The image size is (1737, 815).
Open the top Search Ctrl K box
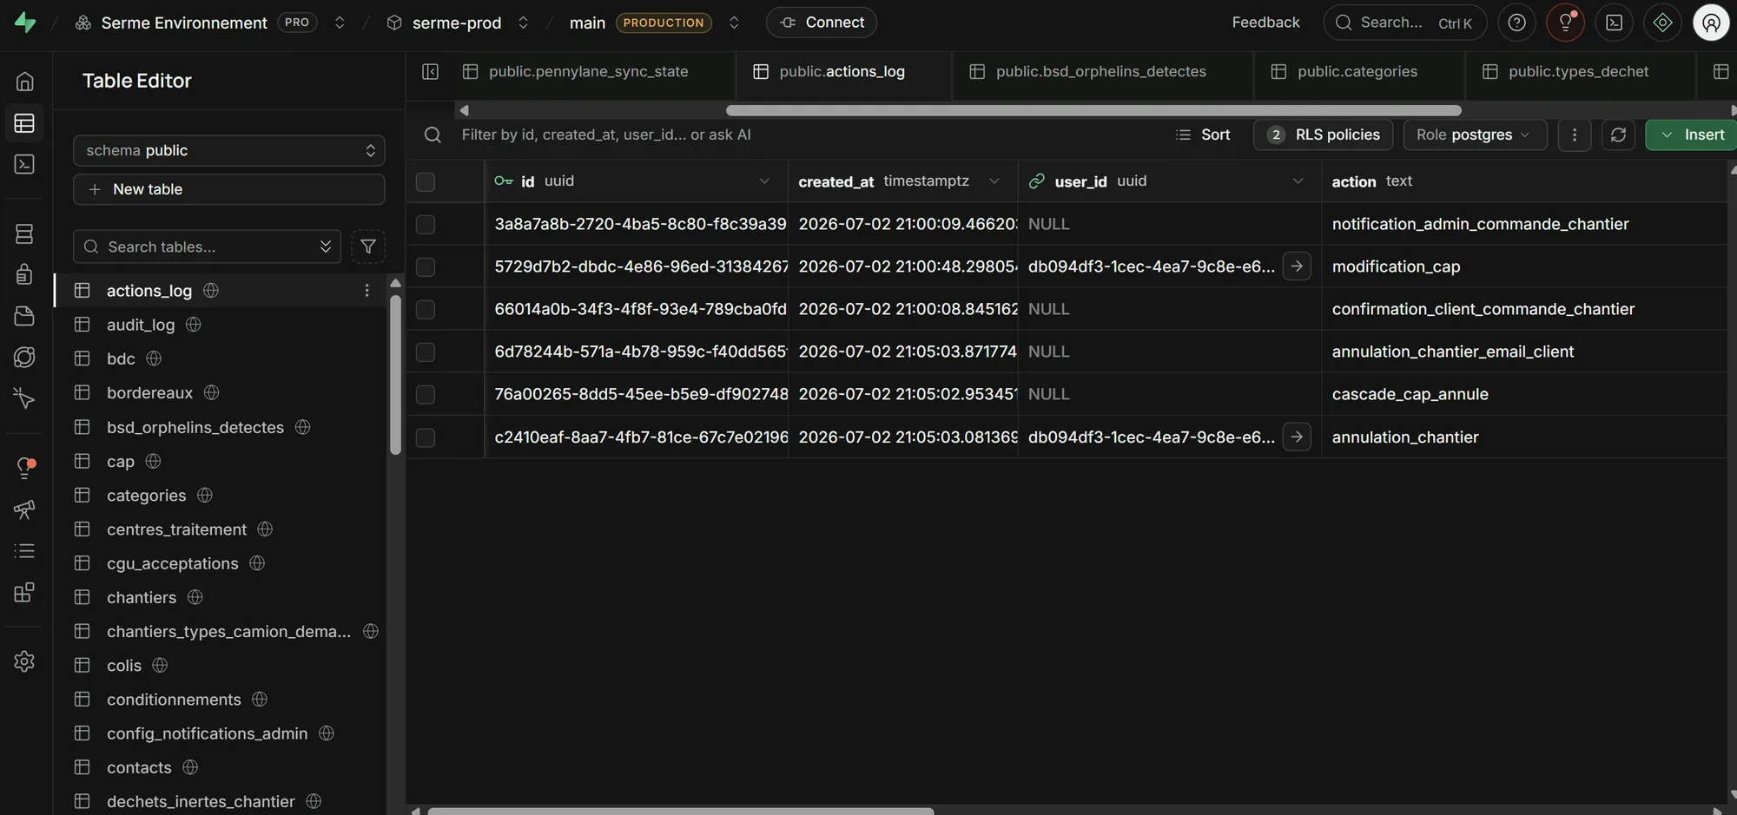click(1404, 23)
